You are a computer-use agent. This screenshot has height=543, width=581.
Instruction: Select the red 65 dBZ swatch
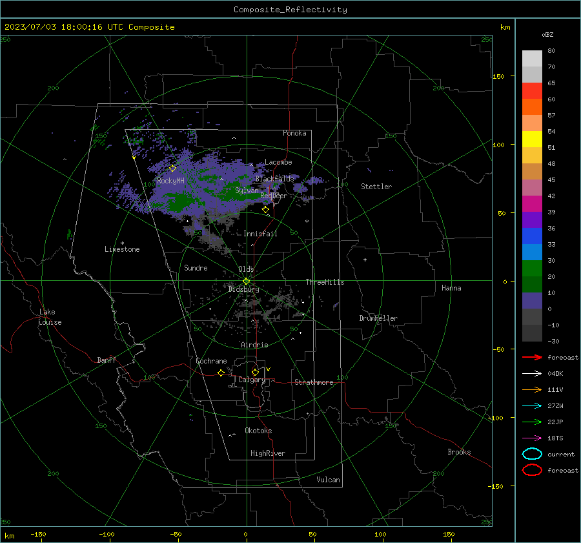(532, 90)
